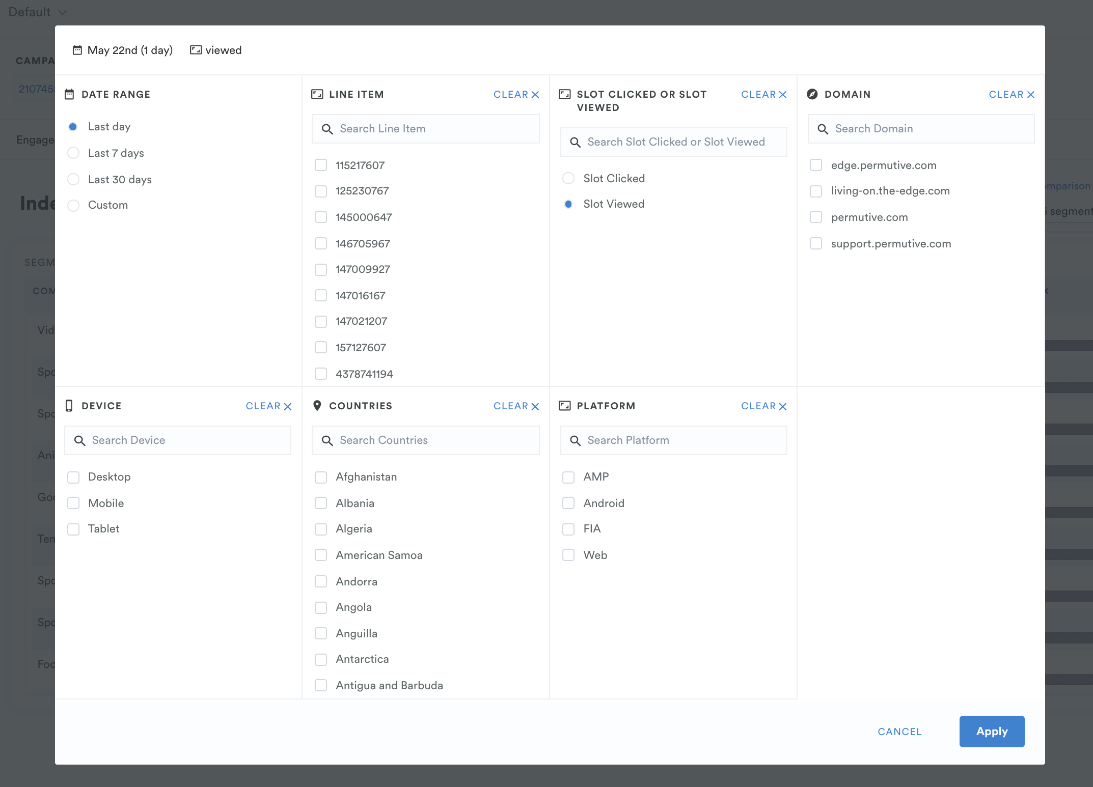Tick the permutive.com domain
The height and width of the screenshot is (787, 1093).
[x=816, y=217]
